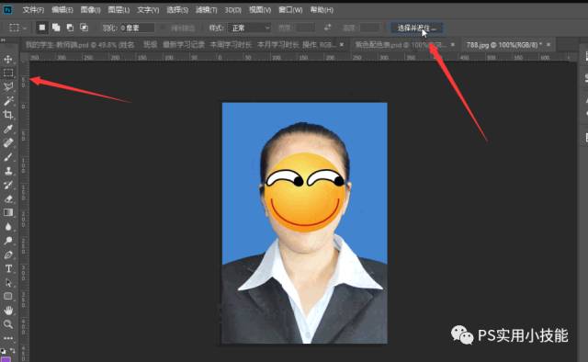Open the 文字(Y) menu
The height and width of the screenshot is (362, 588).
tap(148, 10)
